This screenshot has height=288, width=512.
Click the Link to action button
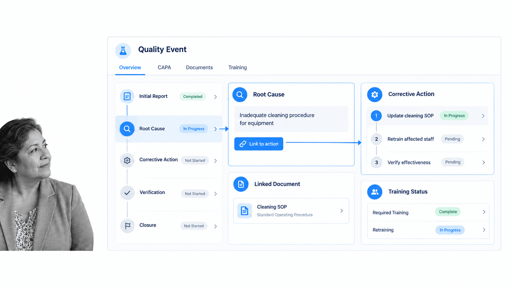point(259,144)
